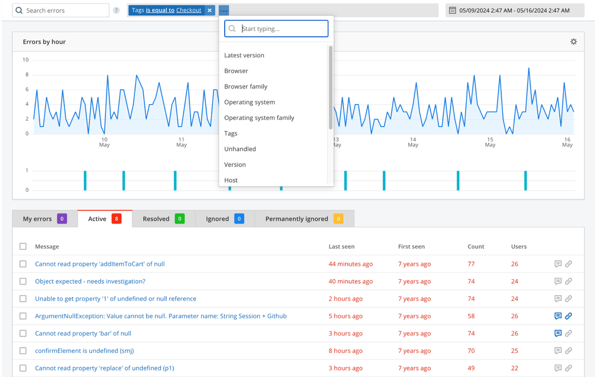Click the magnifier icon in the error search box
This screenshot has width=595, height=377.
click(x=19, y=10)
